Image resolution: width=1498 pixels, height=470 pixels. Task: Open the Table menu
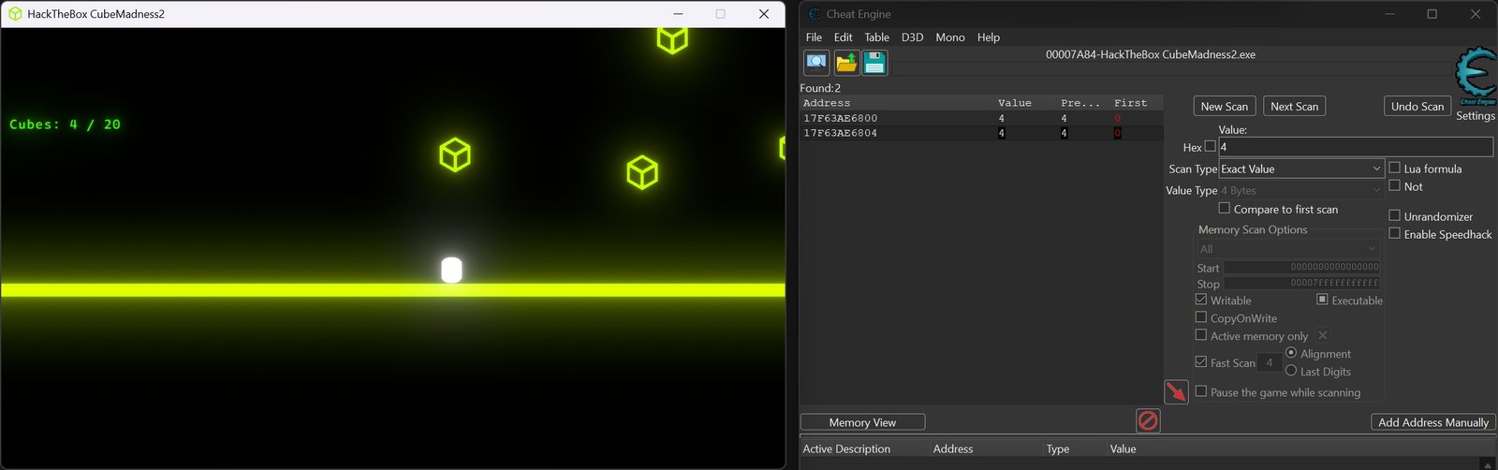[876, 37]
